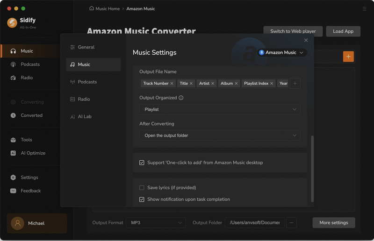Click the clock icon beside Converted
The width and height of the screenshot is (374, 241).
pos(13,115)
